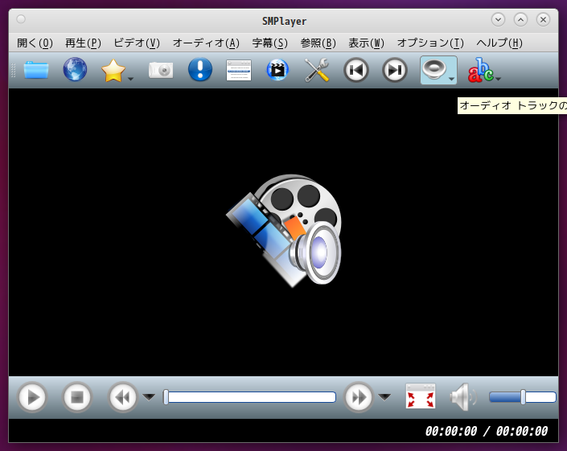Minimize the SMPlayer window
This screenshot has width=567, height=451.
coord(499,19)
